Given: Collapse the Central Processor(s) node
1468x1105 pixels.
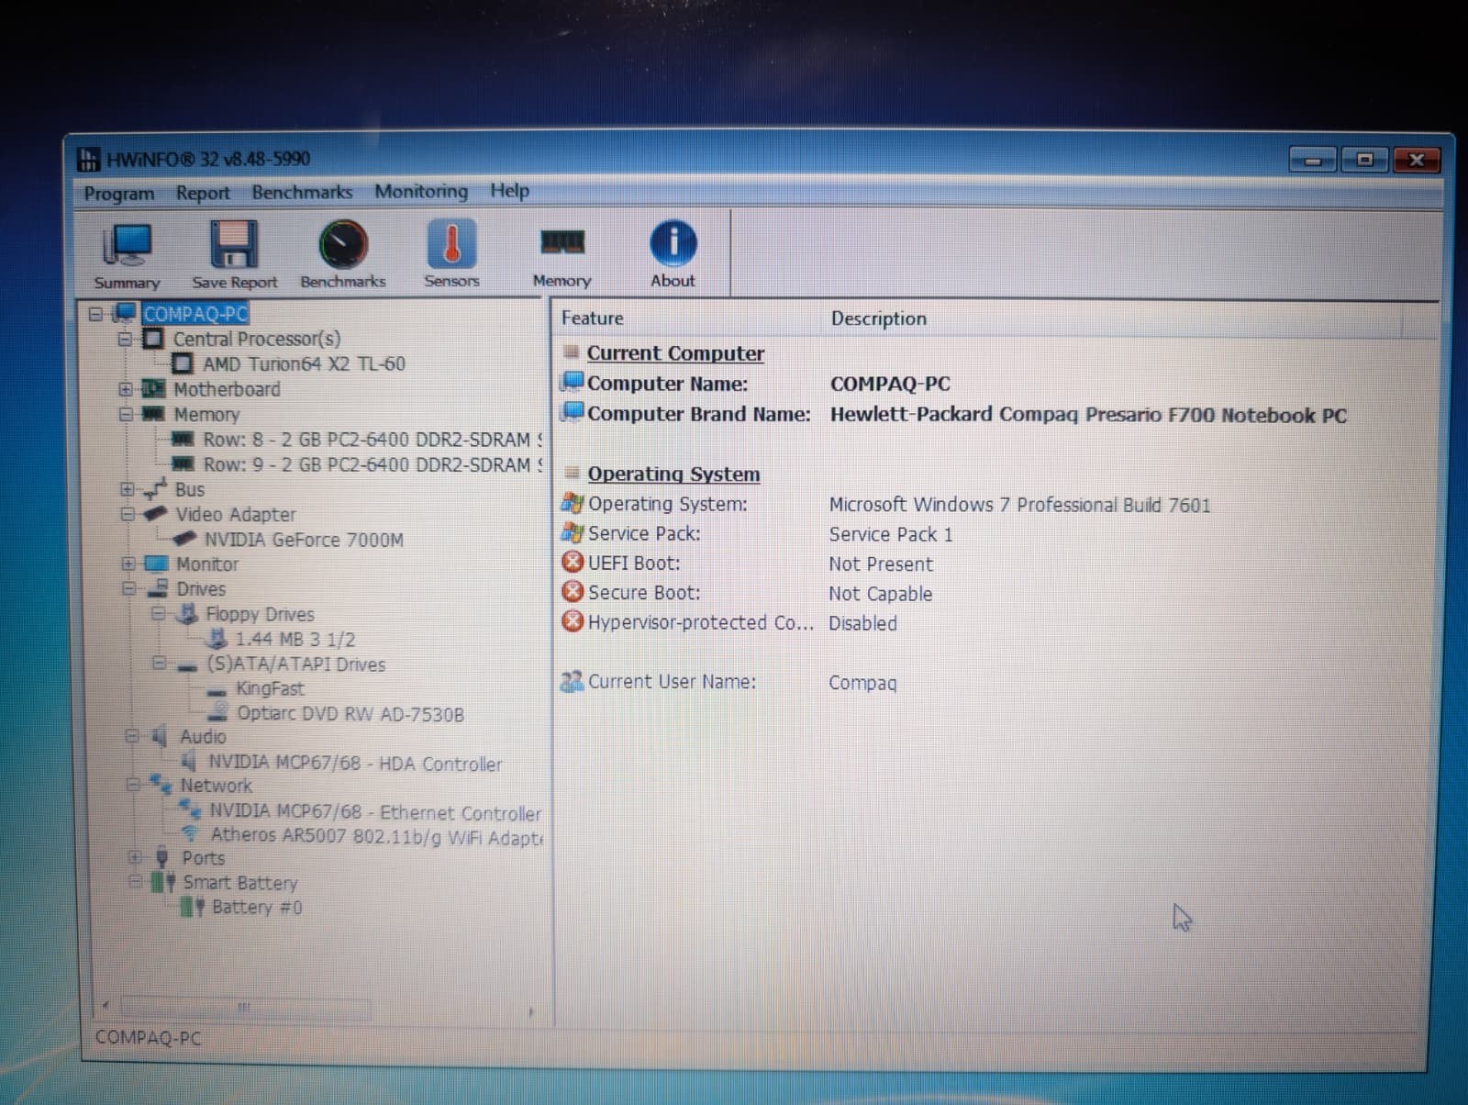Looking at the screenshot, I should [125, 339].
